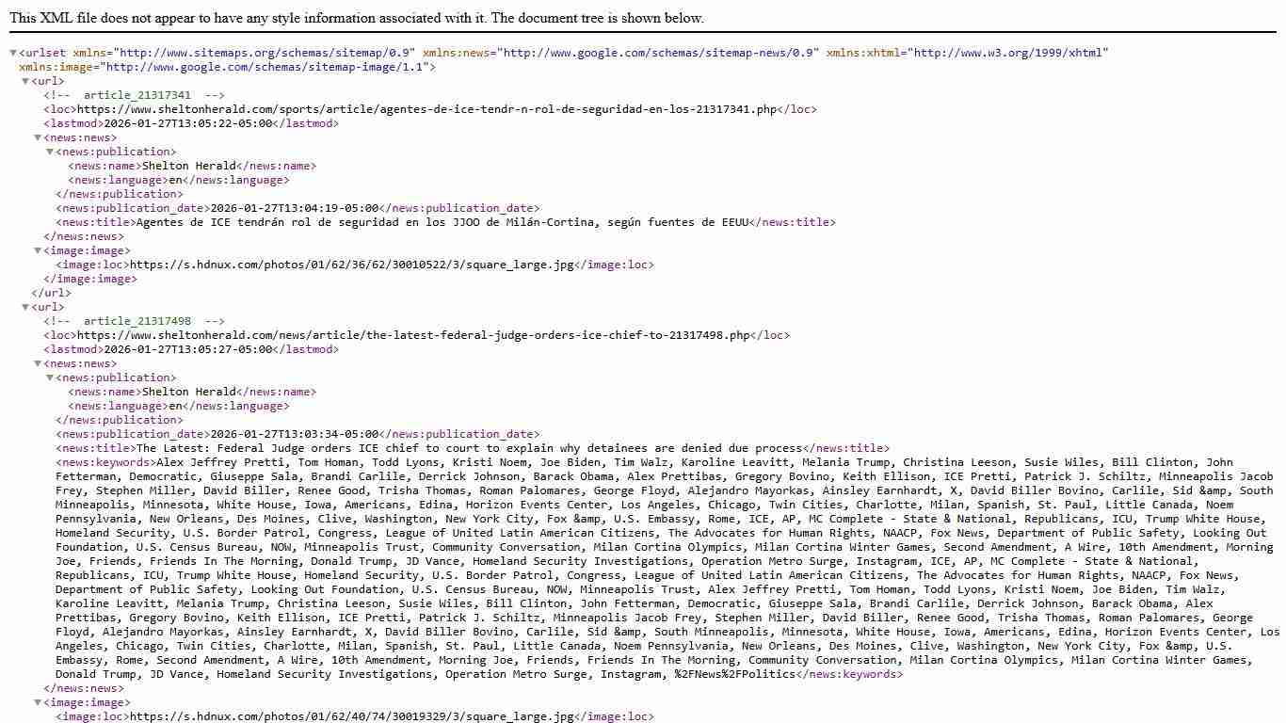Collapse the first url element
The width and height of the screenshot is (1286, 723).
click(25, 81)
